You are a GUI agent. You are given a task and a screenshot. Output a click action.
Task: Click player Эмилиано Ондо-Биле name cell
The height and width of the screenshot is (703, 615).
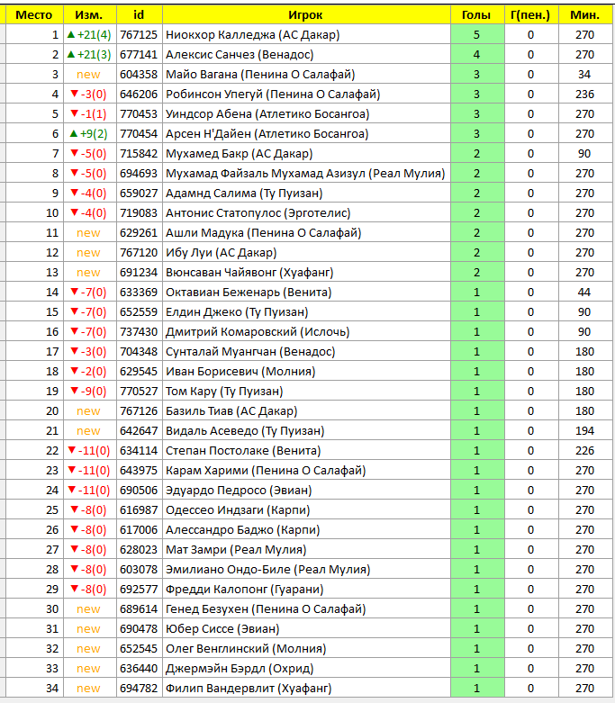[306, 570]
